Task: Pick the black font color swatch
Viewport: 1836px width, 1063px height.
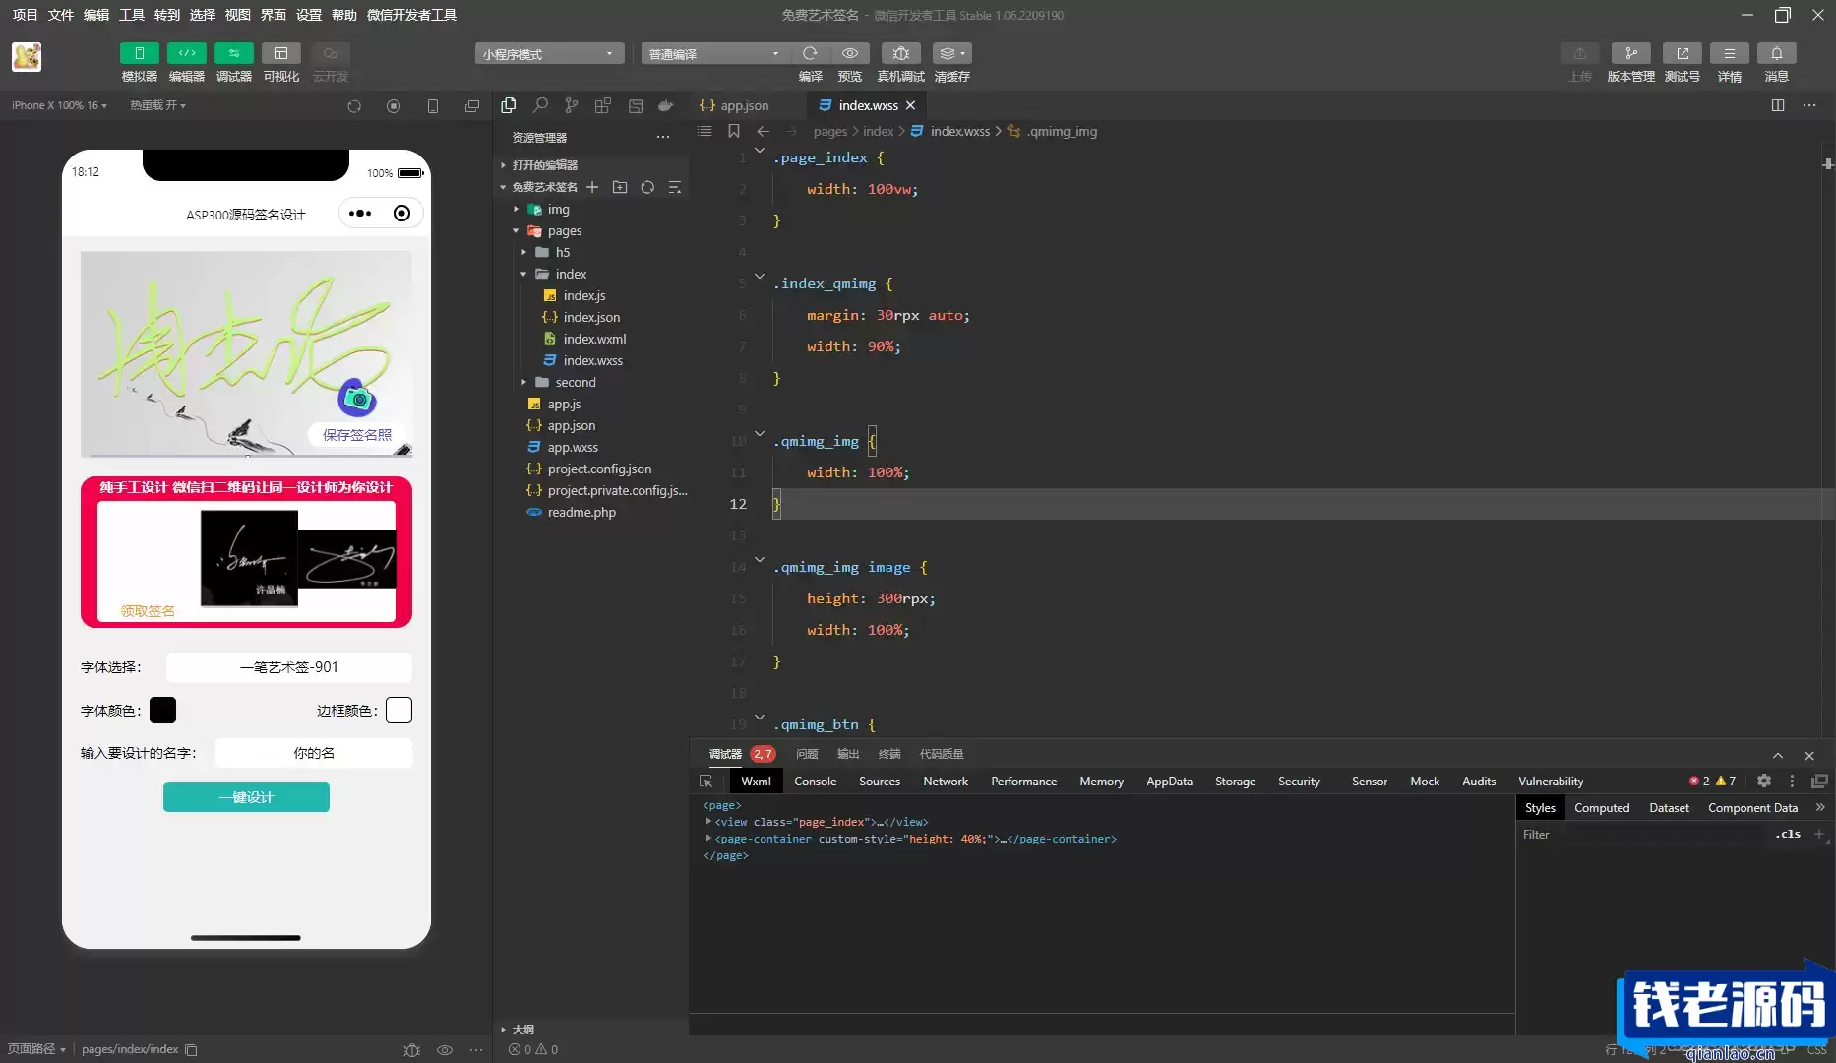Action: 162,710
